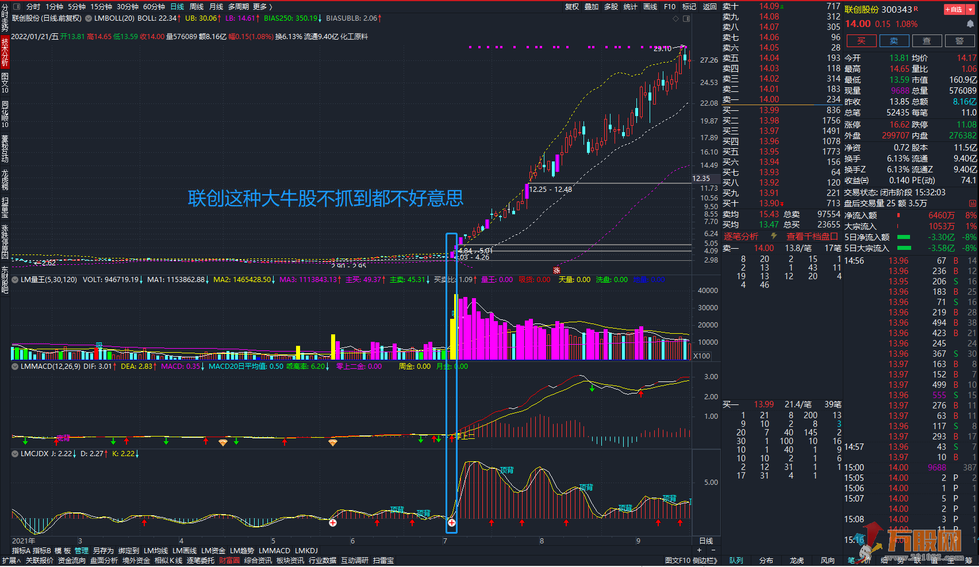Open the 画线 drawing tools
The image size is (979, 567).
pos(650,7)
